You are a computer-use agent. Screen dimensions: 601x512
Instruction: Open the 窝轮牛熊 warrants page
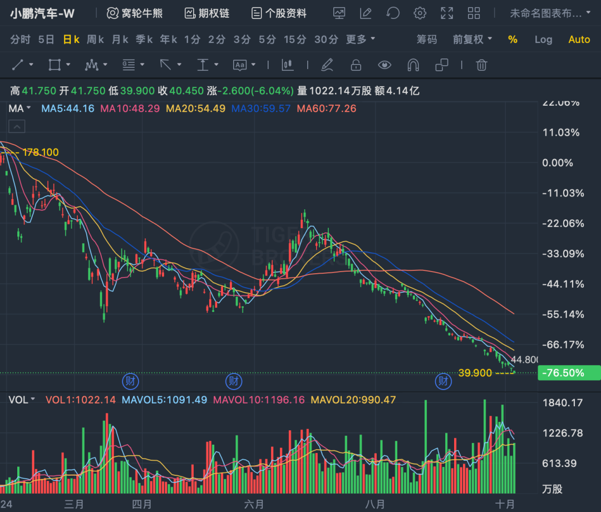pyautogui.click(x=135, y=13)
